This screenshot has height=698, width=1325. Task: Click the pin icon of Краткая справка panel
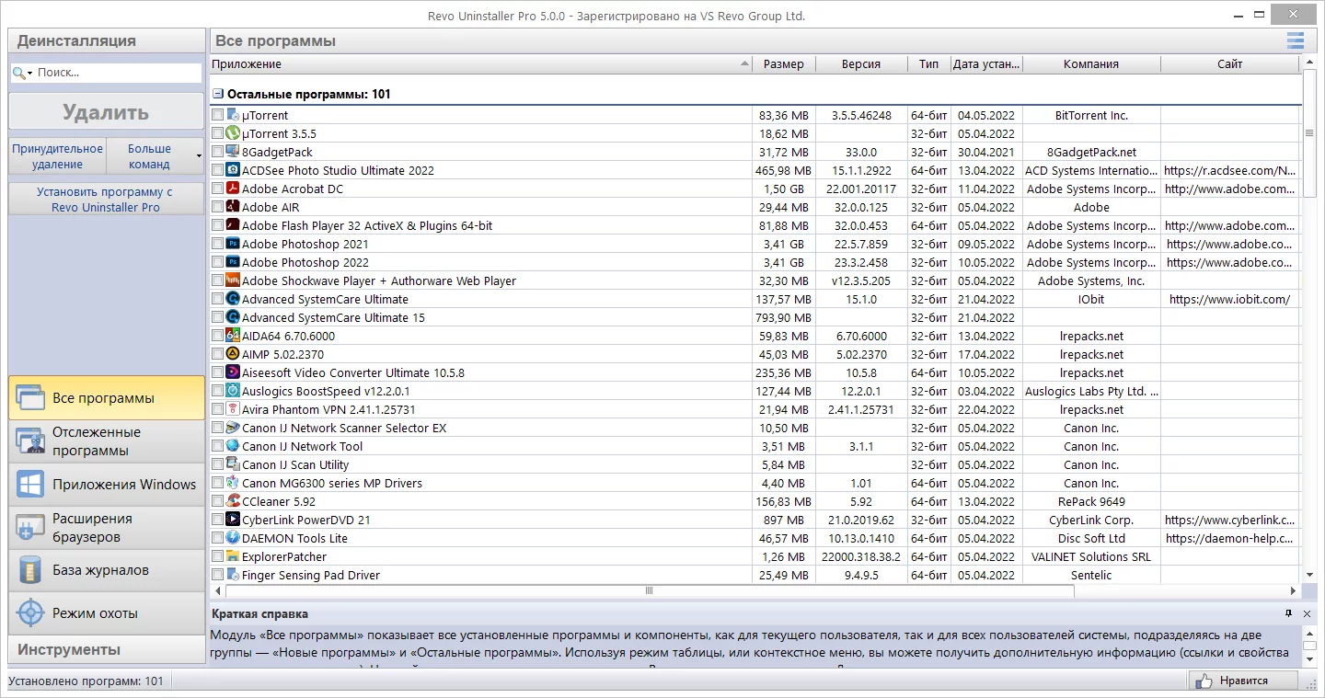pos(1288,613)
